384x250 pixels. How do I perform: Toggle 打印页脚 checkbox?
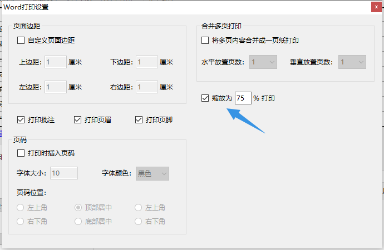[x=139, y=120]
